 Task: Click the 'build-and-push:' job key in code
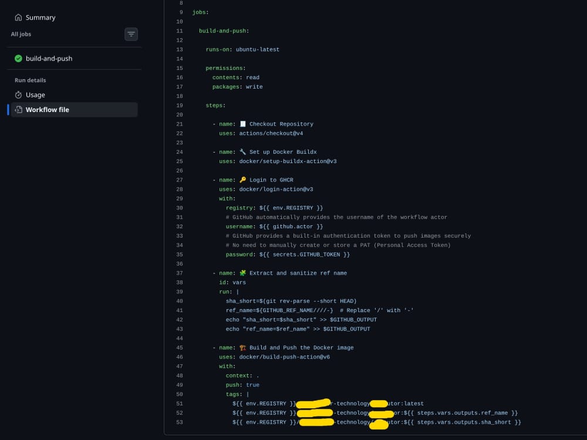tap(224, 31)
